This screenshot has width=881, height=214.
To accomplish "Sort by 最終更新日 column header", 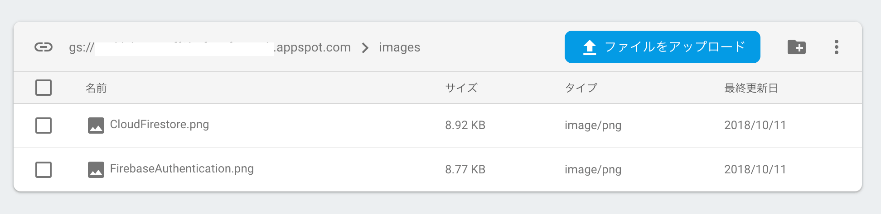I will tap(751, 88).
